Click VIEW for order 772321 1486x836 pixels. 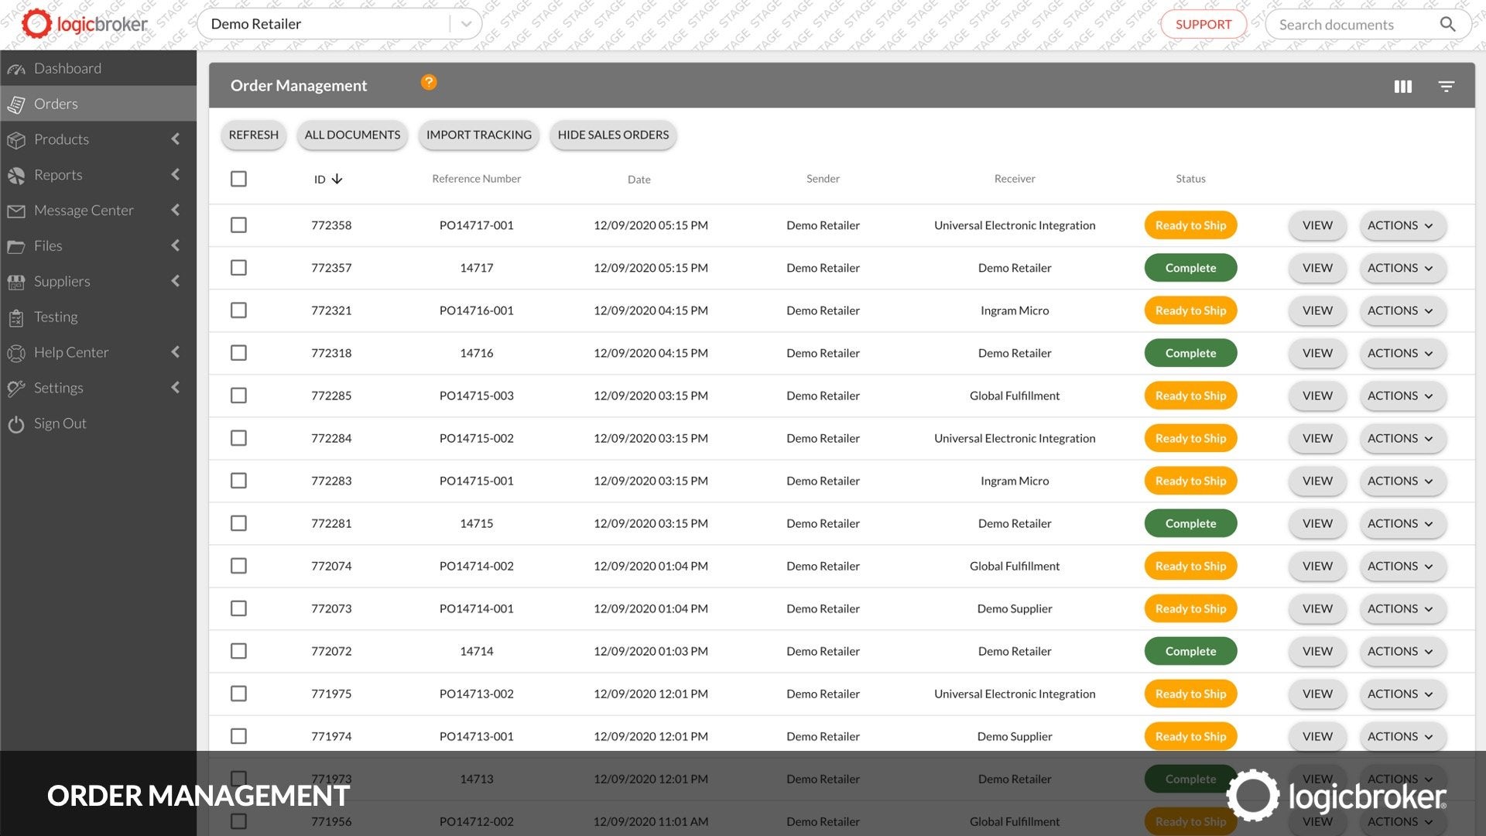point(1317,310)
